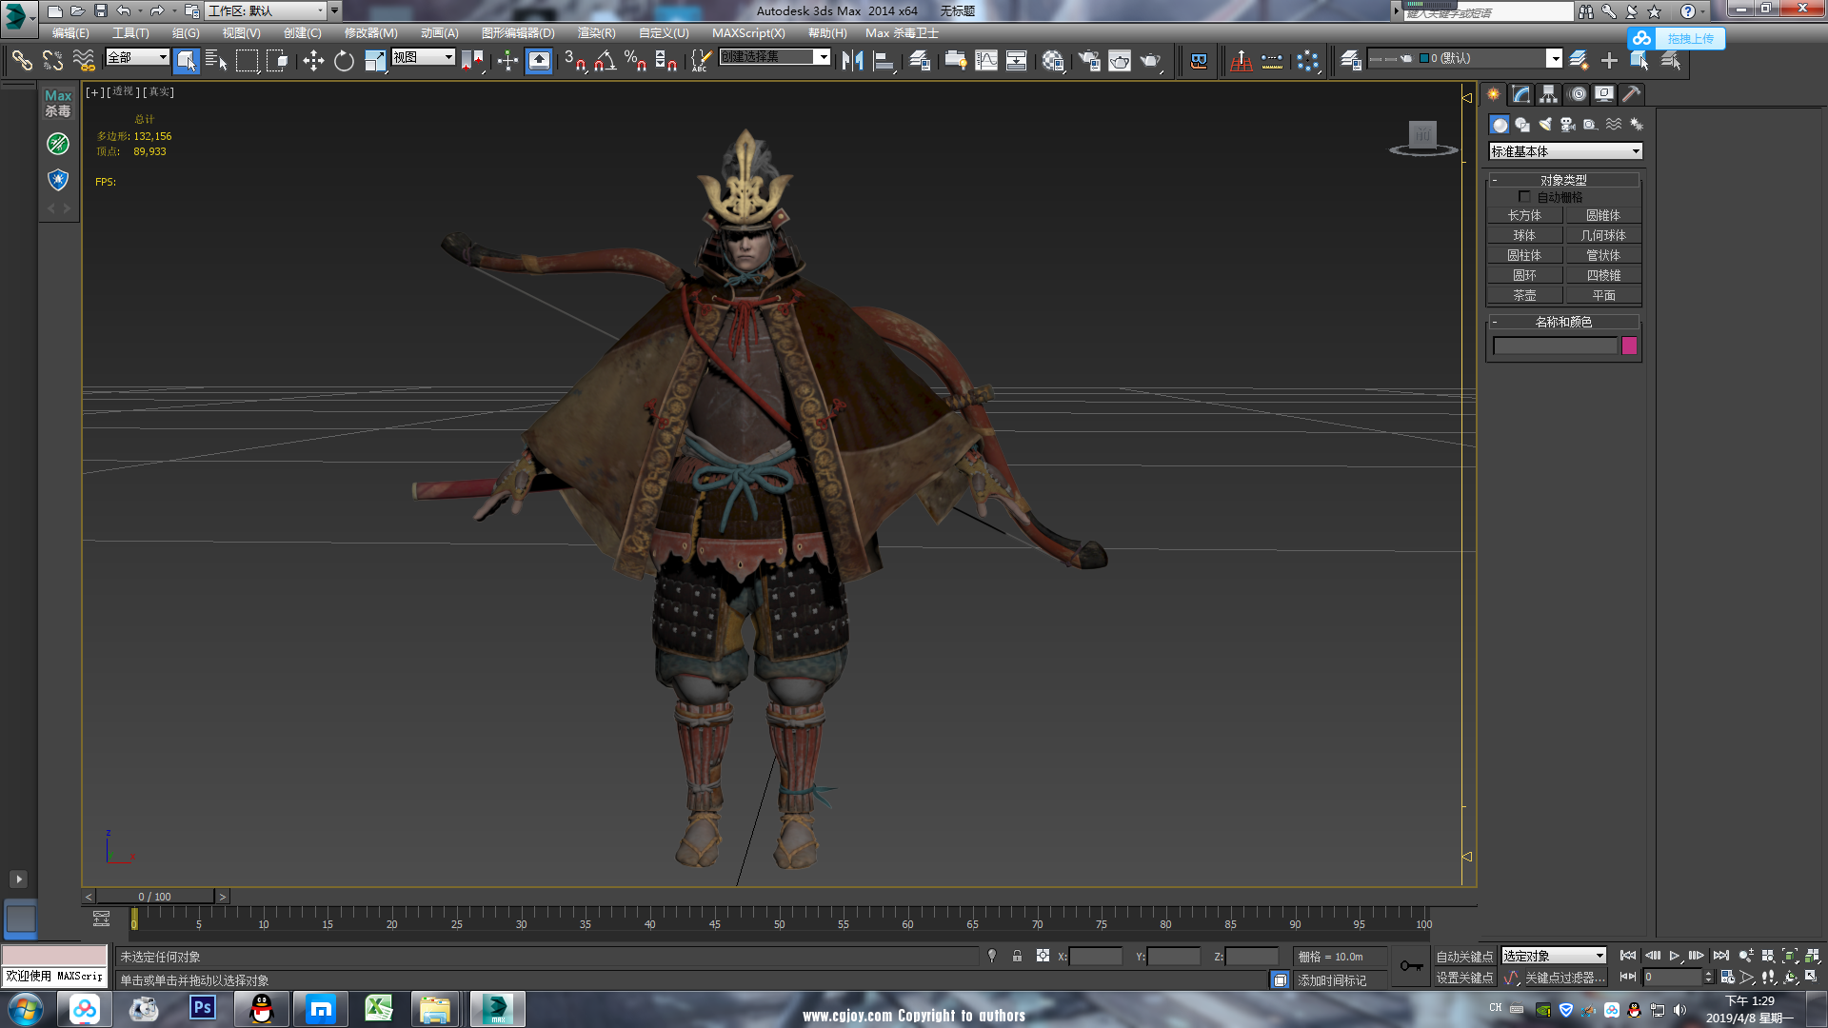The image size is (1828, 1028).
Task: Select the Rotate tool
Action: pos(344,61)
